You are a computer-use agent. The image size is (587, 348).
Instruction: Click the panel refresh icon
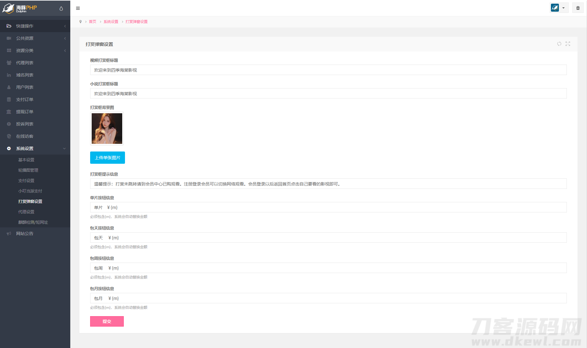coord(559,44)
